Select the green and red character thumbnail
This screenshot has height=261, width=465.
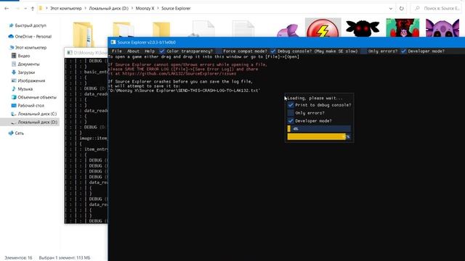pos(403,28)
